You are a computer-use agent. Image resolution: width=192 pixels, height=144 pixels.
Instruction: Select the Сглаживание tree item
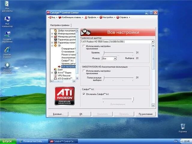pyautogui.click(x=68, y=52)
